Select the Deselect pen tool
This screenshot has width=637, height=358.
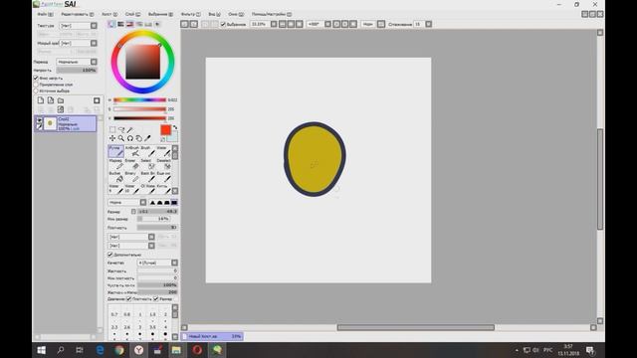(x=163, y=164)
